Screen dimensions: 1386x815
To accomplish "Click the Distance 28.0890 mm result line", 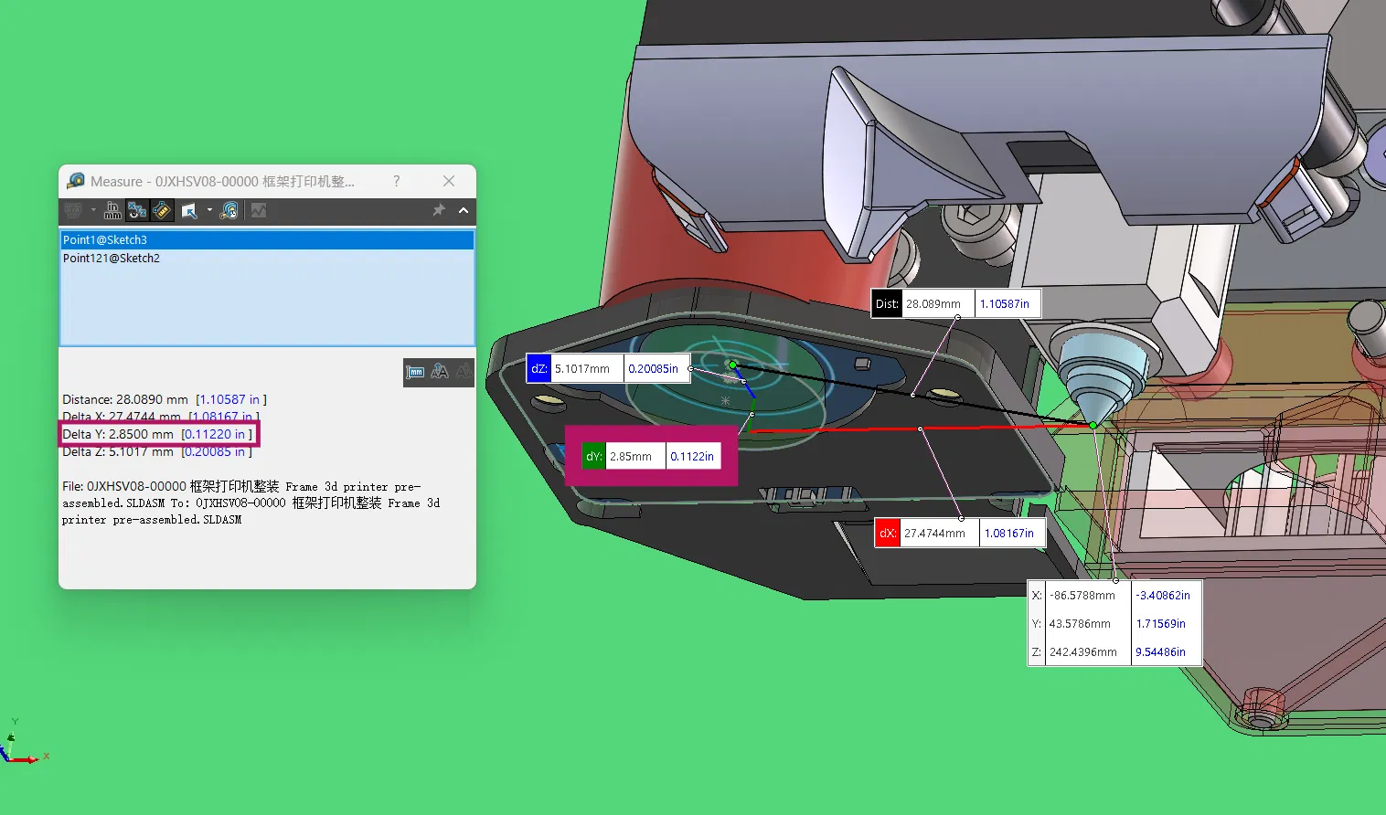I will (165, 399).
